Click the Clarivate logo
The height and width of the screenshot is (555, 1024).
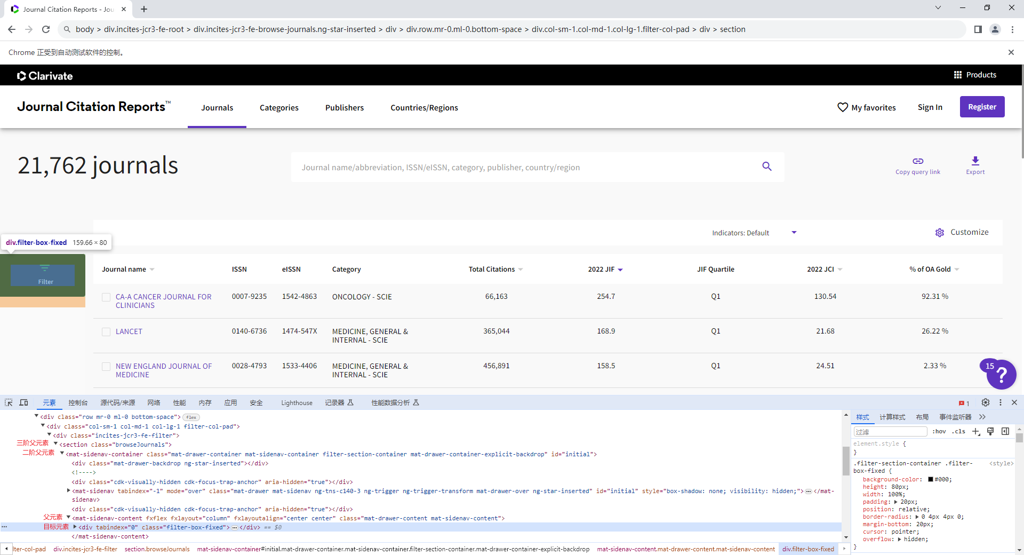point(45,76)
